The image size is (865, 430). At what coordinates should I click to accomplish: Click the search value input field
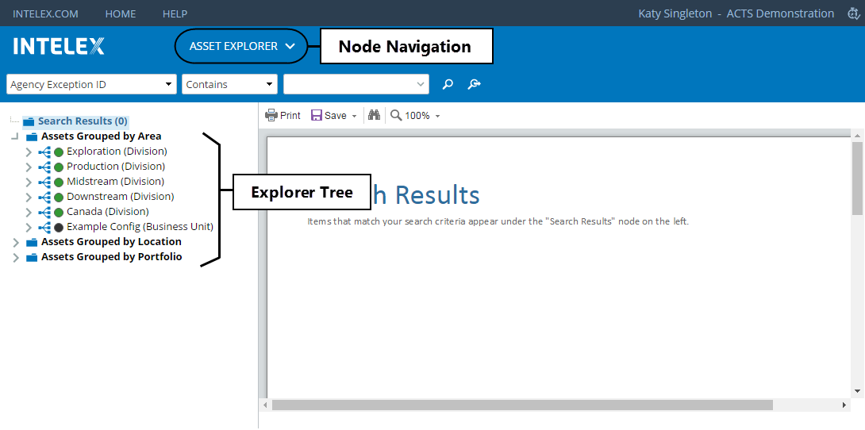point(356,84)
